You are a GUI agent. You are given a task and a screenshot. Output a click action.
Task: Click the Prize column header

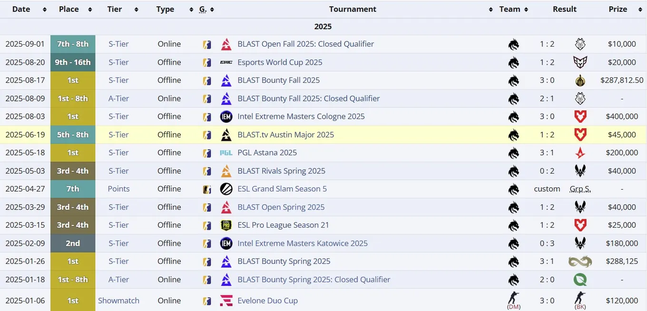(x=618, y=10)
